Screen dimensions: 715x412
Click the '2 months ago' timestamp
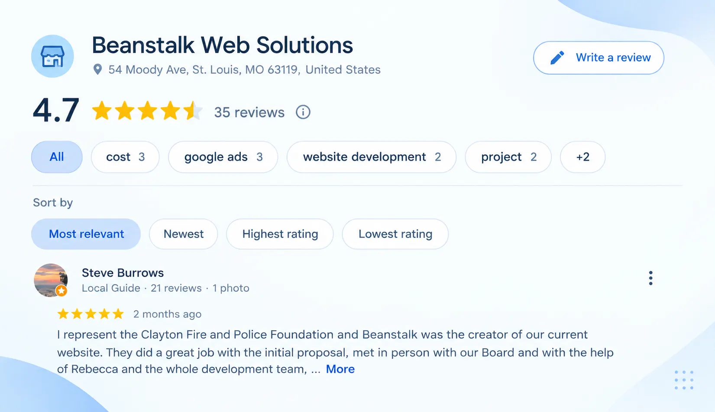pyautogui.click(x=167, y=314)
